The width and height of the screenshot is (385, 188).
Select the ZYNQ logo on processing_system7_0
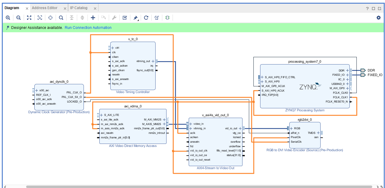coord(310,86)
